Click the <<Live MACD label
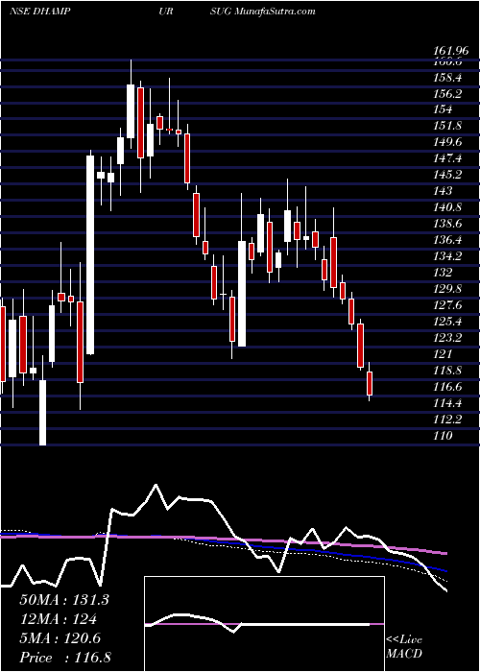The height and width of the screenshot is (672, 480). tap(404, 646)
